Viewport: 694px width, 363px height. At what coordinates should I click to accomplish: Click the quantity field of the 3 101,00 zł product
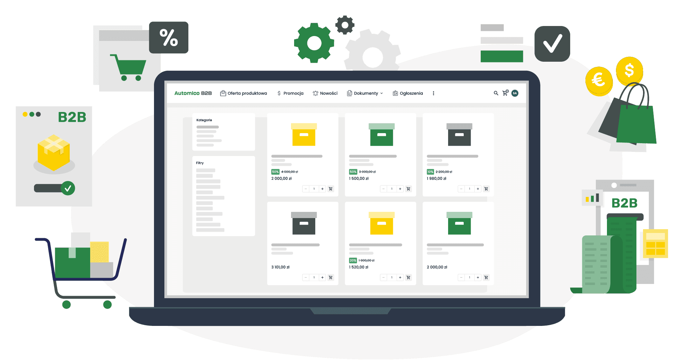click(x=314, y=277)
